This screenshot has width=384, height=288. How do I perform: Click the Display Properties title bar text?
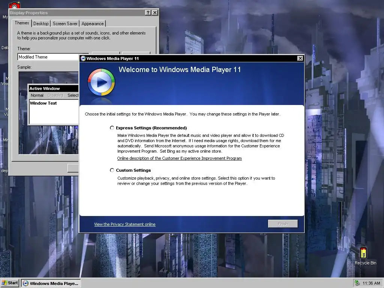28,13
